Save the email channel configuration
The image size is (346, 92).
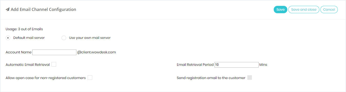(280, 10)
